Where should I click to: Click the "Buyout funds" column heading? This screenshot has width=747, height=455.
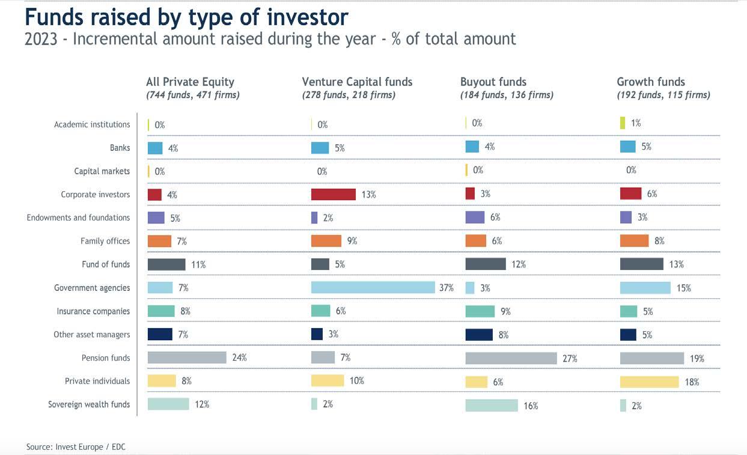493,82
